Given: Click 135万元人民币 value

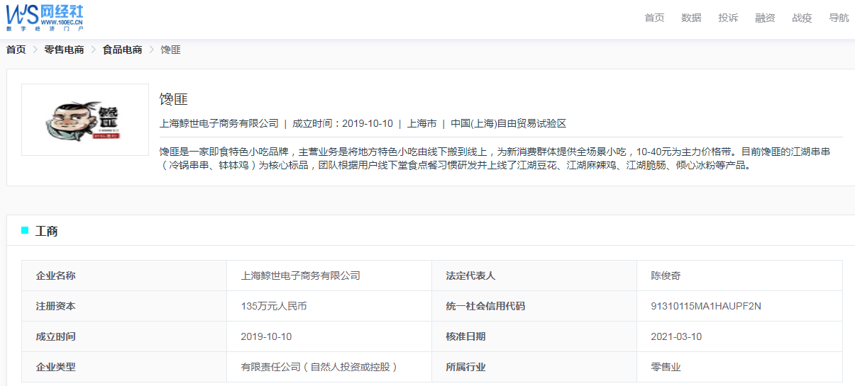Looking at the screenshot, I should [x=274, y=306].
